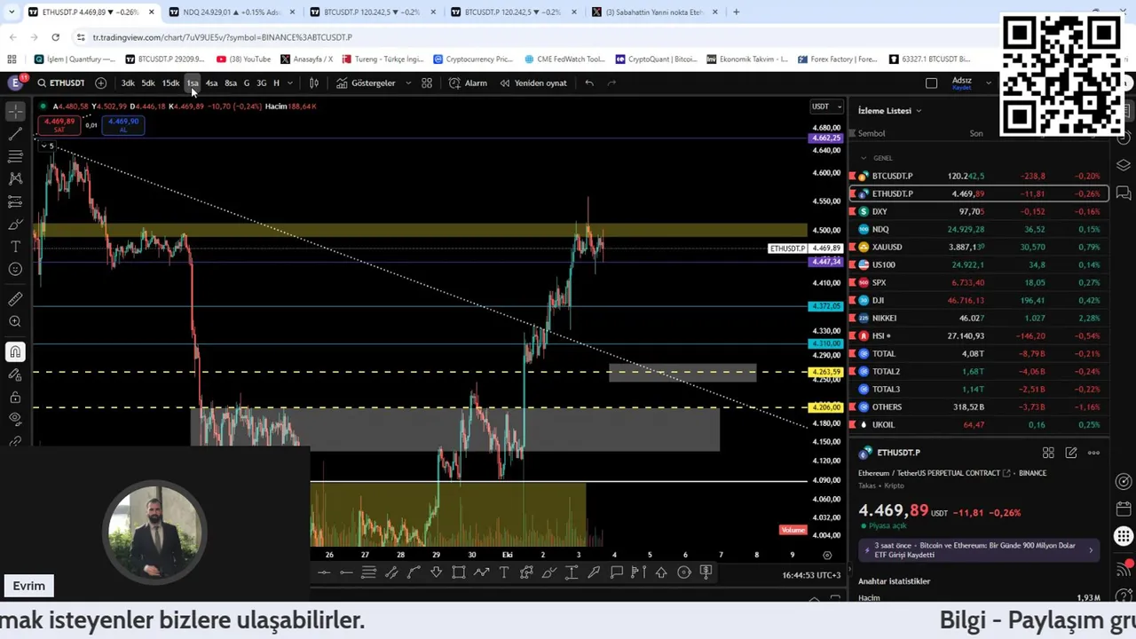Switch chart interval to 4sa
The width and height of the screenshot is (1136, 639).
(x=211, y=83)
